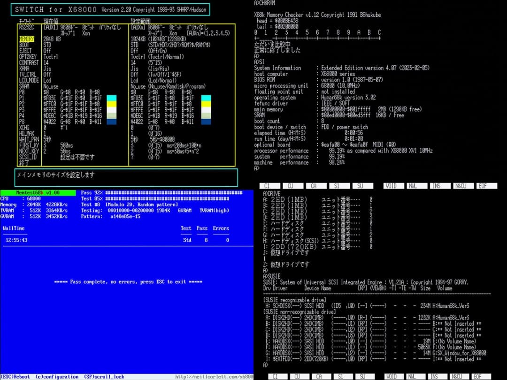The height and width of the screenshot is (380, 507).
Task: Click the H: ハードディスク(SCSI) drive line
Action: tap(318, 241)
